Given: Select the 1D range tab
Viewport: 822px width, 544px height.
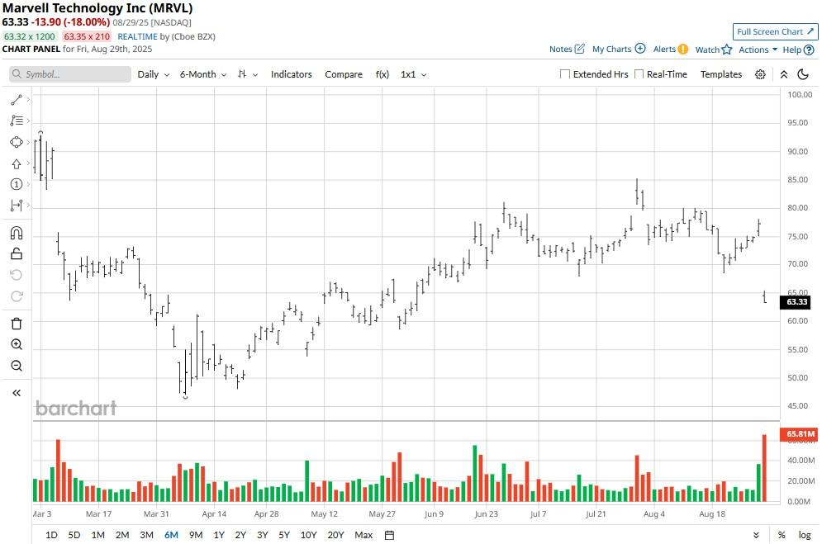Looking at the screenshot, I should [x=51, y=535].
